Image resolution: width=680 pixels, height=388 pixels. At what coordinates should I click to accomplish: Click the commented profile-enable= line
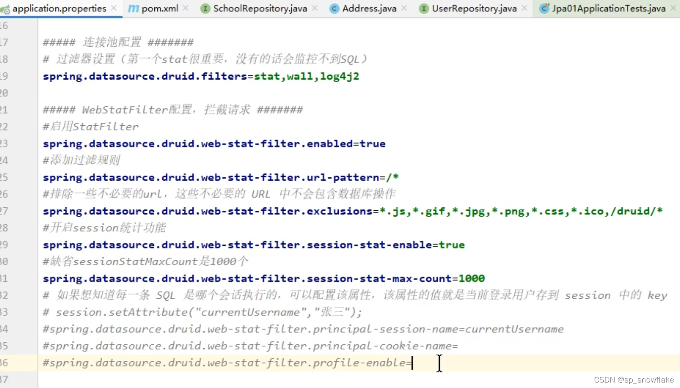coord(228,363)
